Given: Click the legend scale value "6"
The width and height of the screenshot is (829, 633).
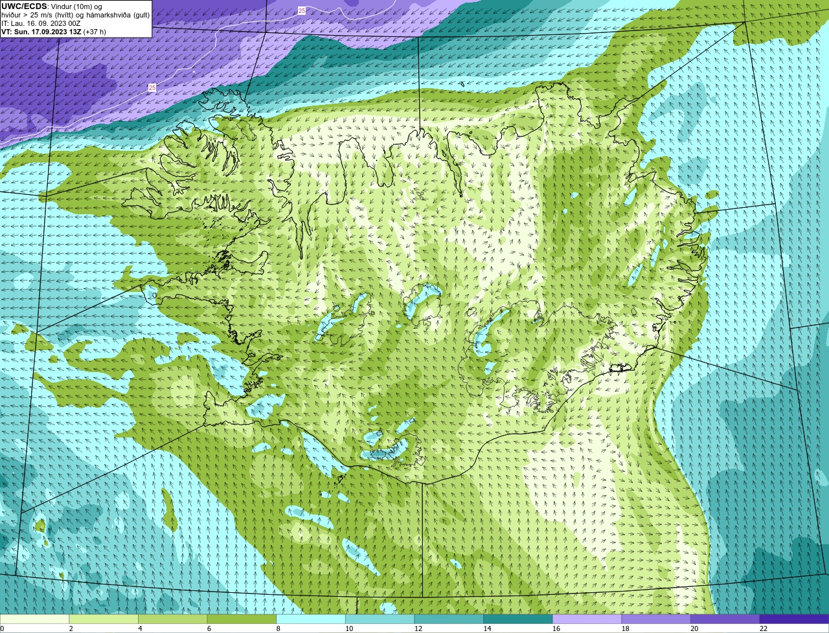Looking at the screenshot, I should click(209, 628).
